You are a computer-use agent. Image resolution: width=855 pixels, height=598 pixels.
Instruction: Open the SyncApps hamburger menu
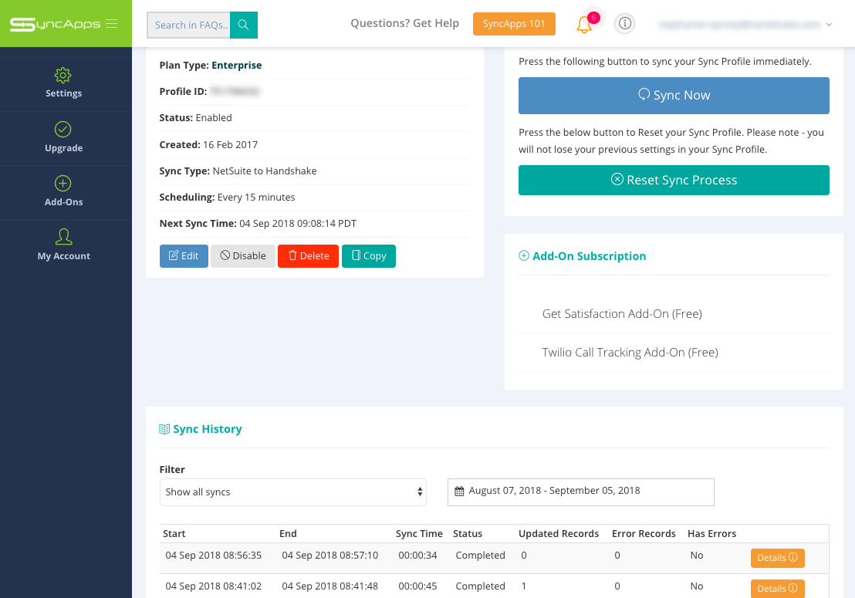click(x=112, y=24)
